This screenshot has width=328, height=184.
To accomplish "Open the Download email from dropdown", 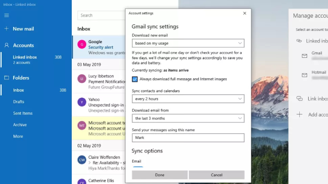I will pyautogui.click(x=188, y=118).
